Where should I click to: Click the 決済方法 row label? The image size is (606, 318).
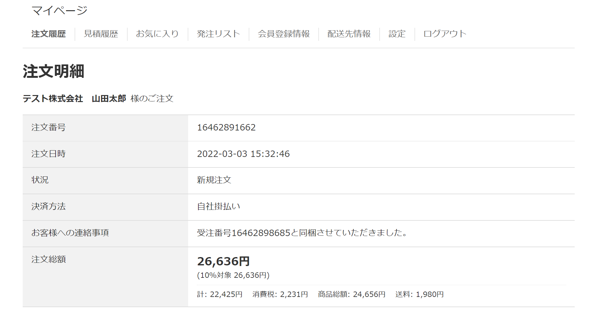coord(49,207)
